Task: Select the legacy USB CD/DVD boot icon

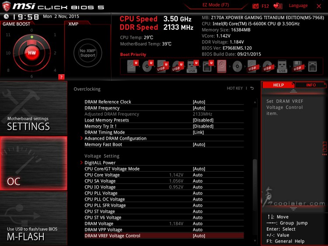Action: coord(267,66)
